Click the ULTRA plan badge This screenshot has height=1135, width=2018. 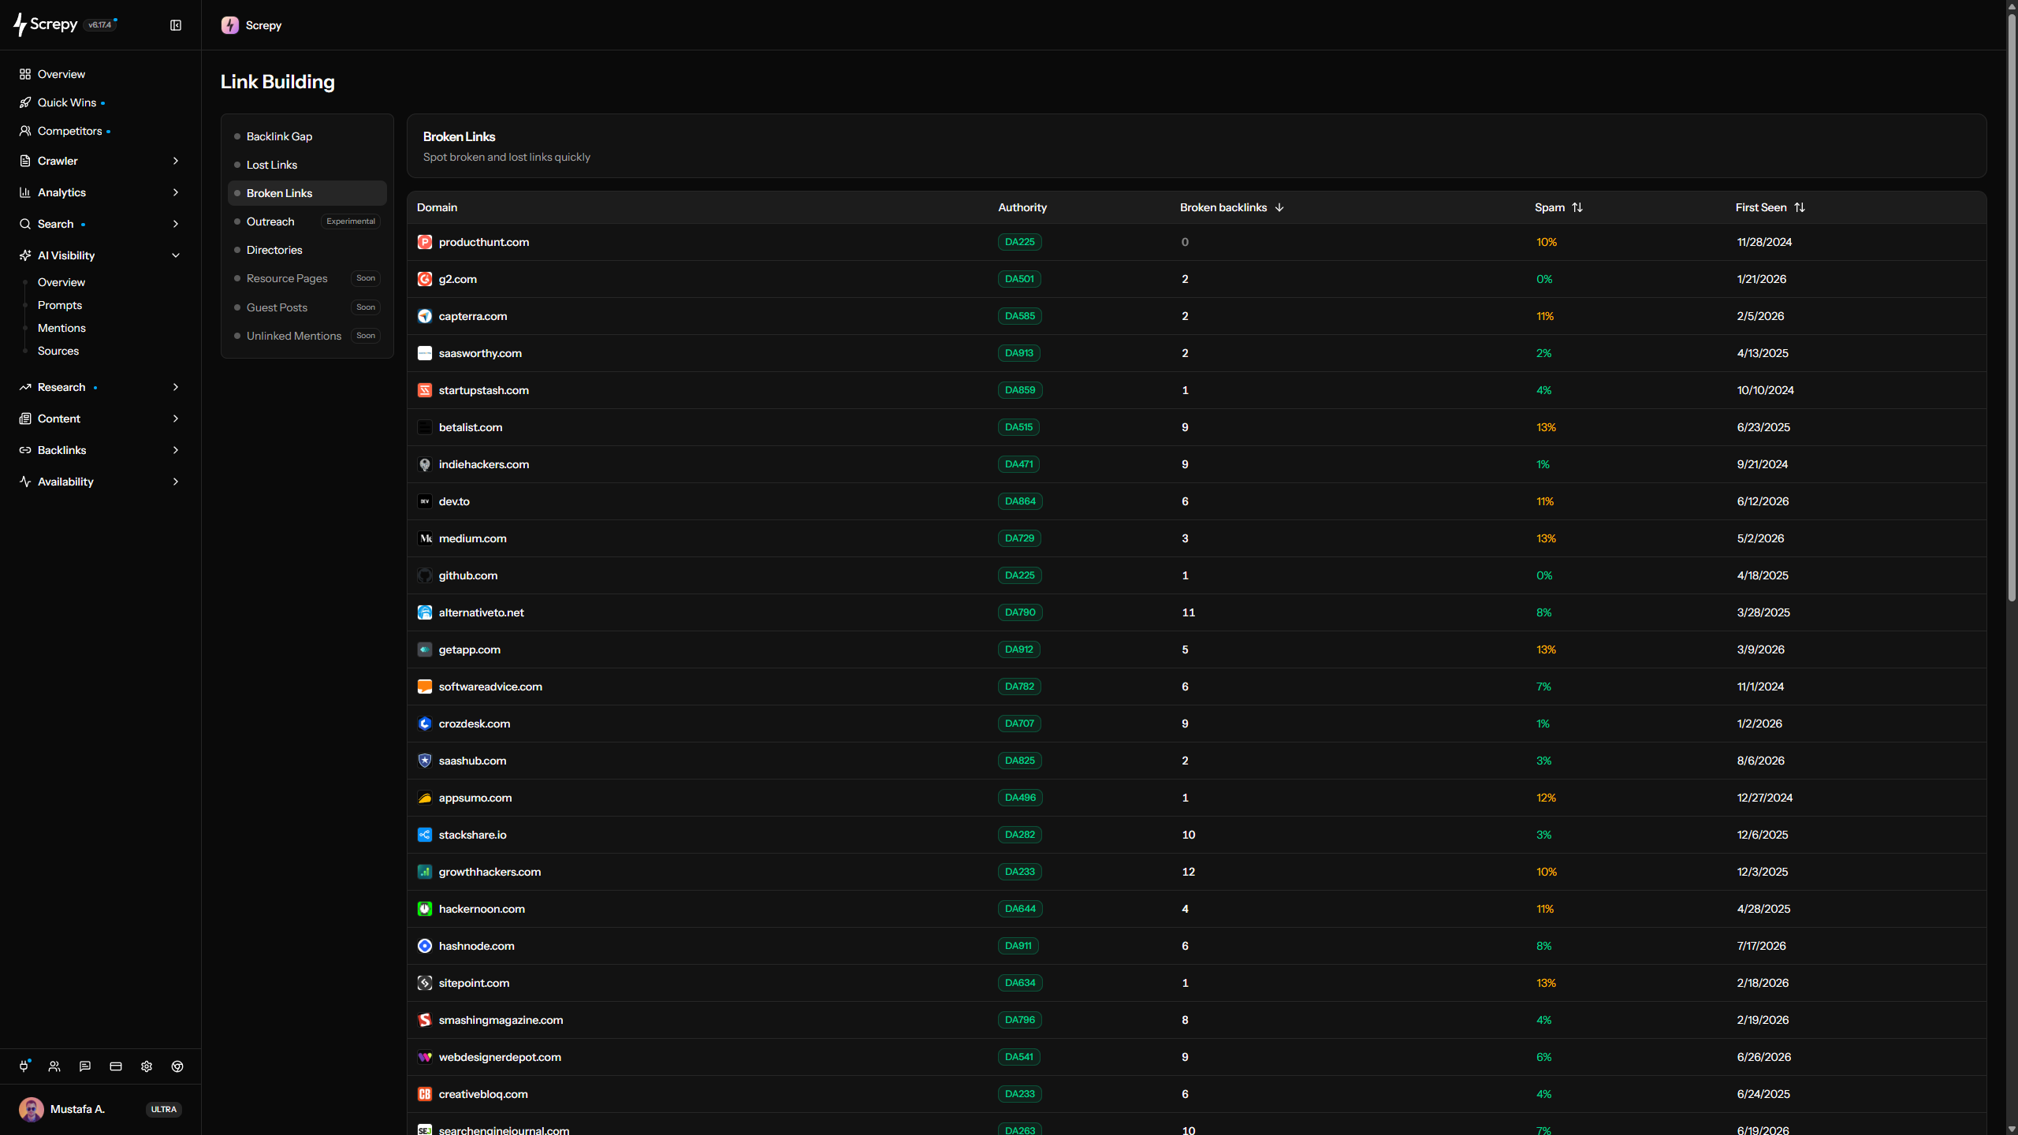click(164, 1109)
